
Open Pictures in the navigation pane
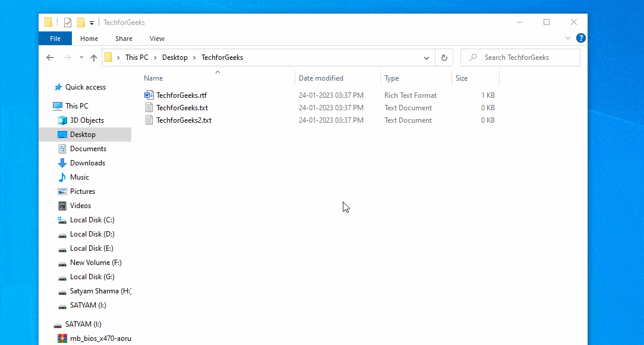(82, 191)
